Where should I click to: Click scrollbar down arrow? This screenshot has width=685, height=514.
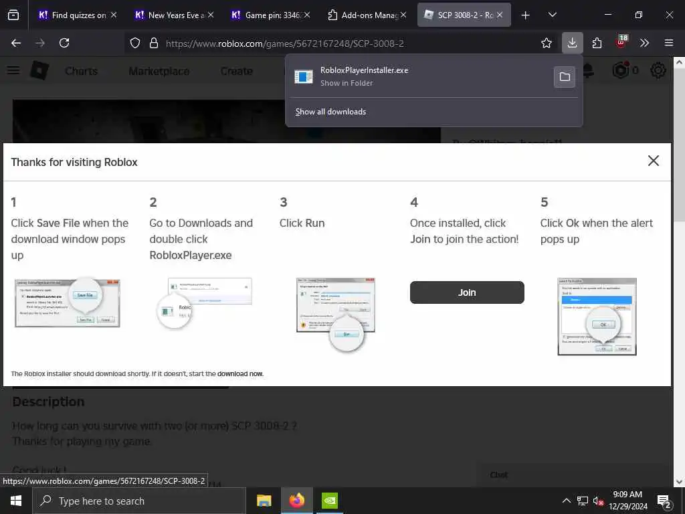point(680,482)
